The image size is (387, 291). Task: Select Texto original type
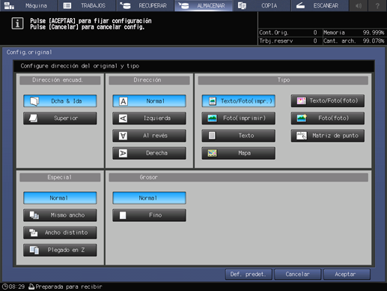click(x=238, y=136)
